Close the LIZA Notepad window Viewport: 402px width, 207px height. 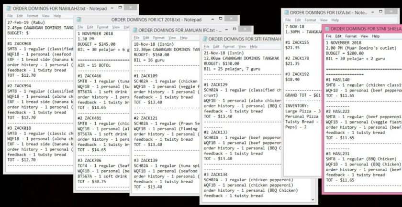(391, 11)
